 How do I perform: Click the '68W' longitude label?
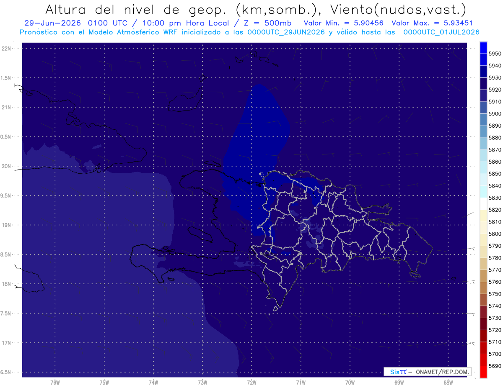click(x=448, y=383)
